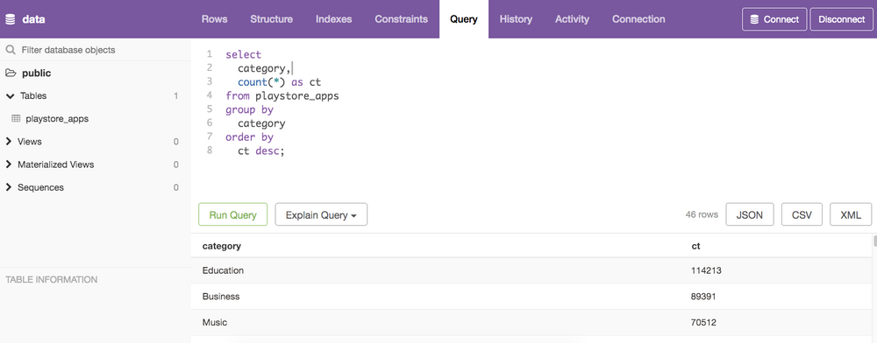
Task: Export results as CSV
Action: point(802,214)
